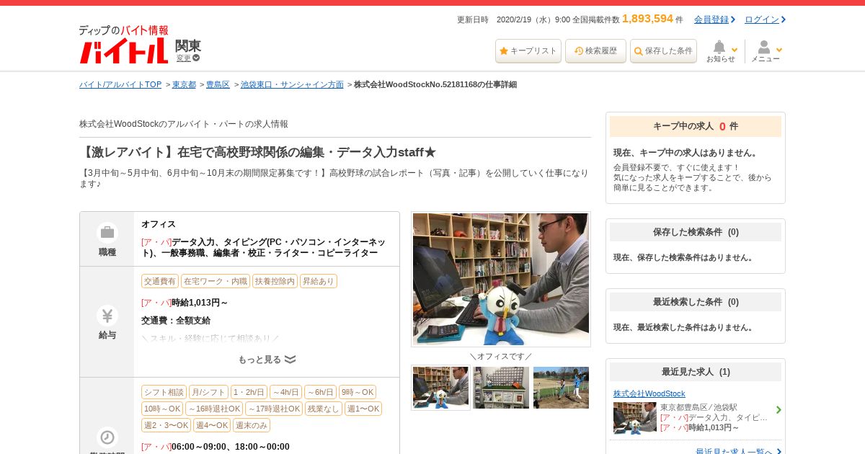The image size is (865, 454).
Task: Go to バイト/アルバイトTOP breadcrumb
Action: 120,84
